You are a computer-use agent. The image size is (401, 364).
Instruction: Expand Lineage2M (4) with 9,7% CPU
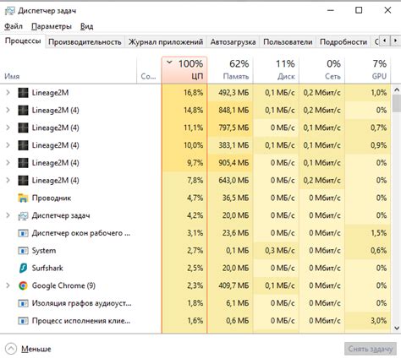8,163
